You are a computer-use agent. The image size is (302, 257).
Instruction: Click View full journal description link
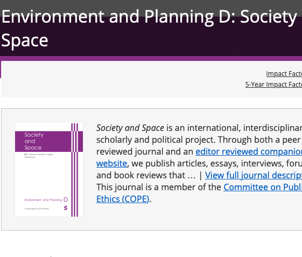click(x=253, y=175)
